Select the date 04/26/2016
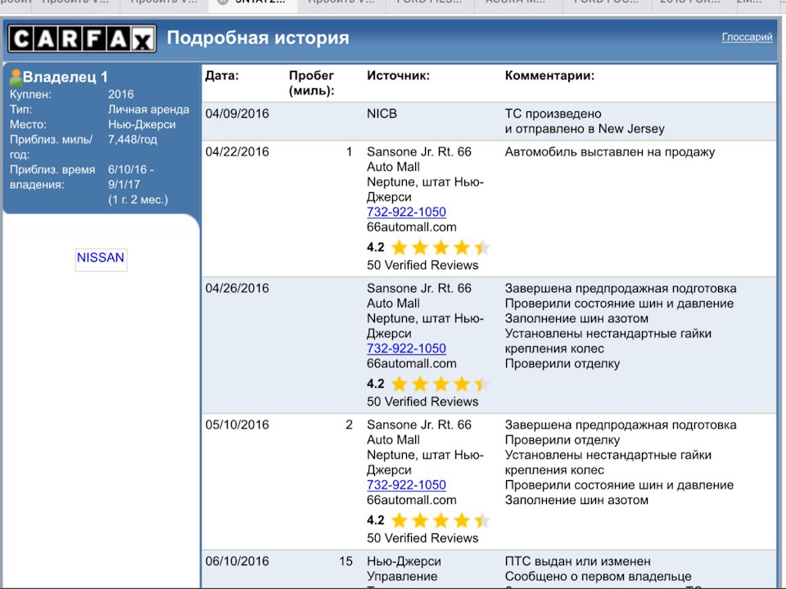Screen dimensions: 786x589 pyautogui.click(x=237, y=289)
